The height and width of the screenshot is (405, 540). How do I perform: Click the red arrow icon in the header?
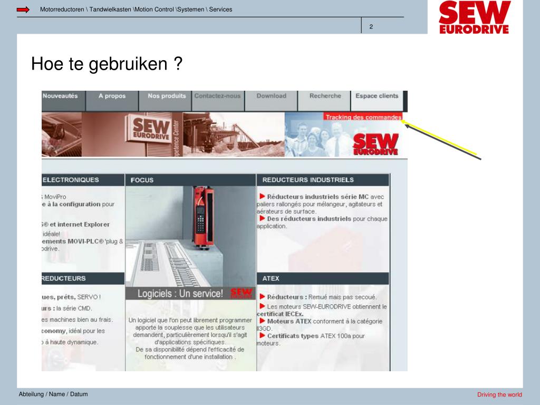tap(23, 9)
